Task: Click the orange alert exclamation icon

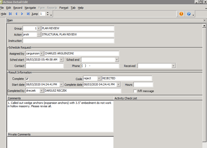Action: (x=181, y=14)
